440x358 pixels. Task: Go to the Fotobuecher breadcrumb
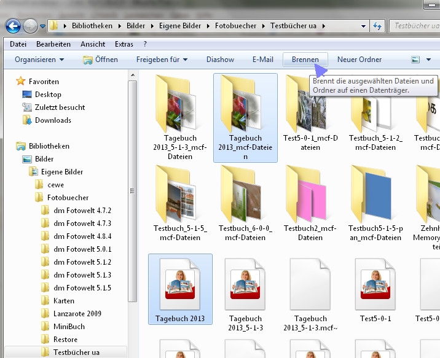[235, 26]
